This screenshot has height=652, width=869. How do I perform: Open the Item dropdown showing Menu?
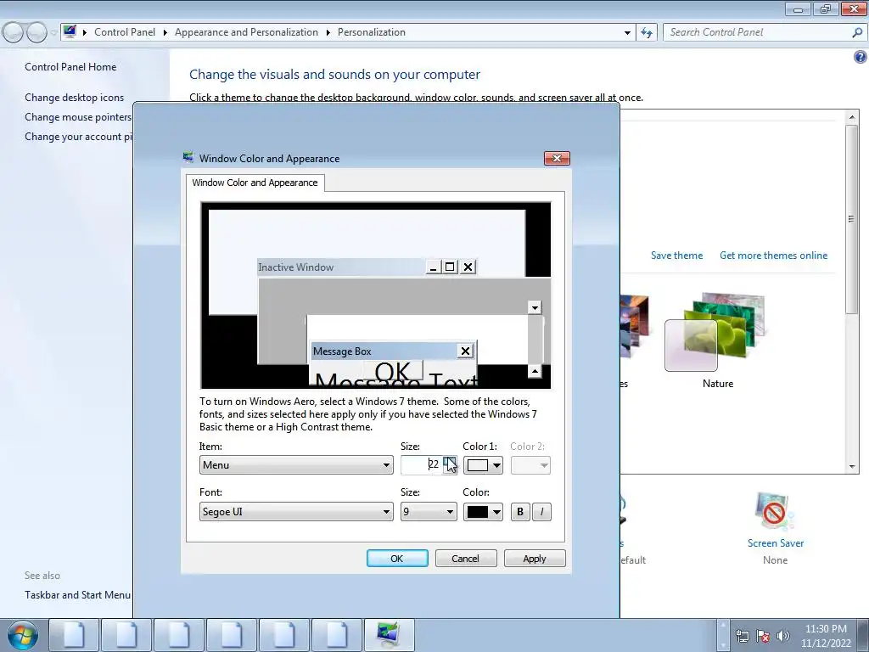coord(296,464)
